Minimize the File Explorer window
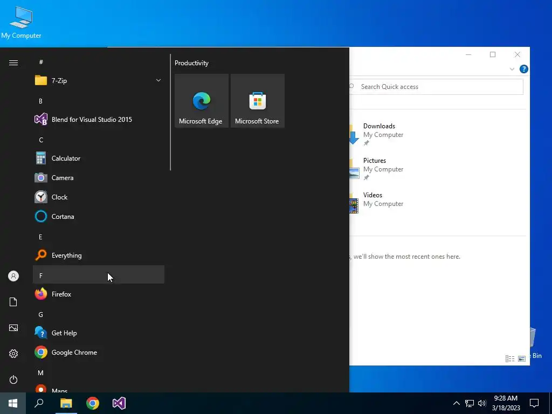The image size is (552, 414). pos(468,54)
